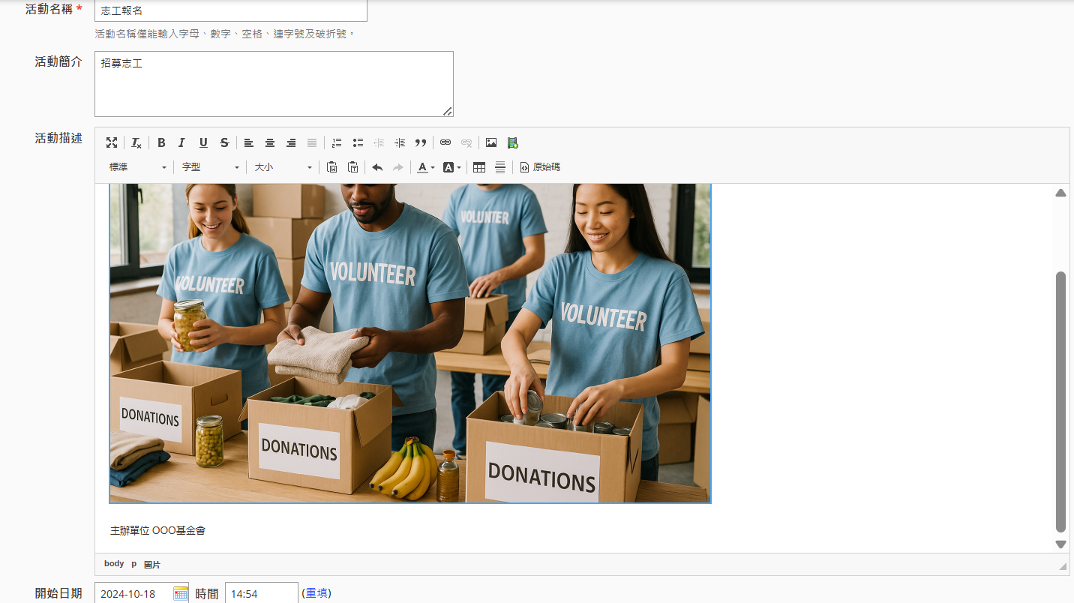Viewport: 1074px width, 603px height.
Task: Select 圖片 in the element path
Action: pyautogui.click(x=152, y=564)
